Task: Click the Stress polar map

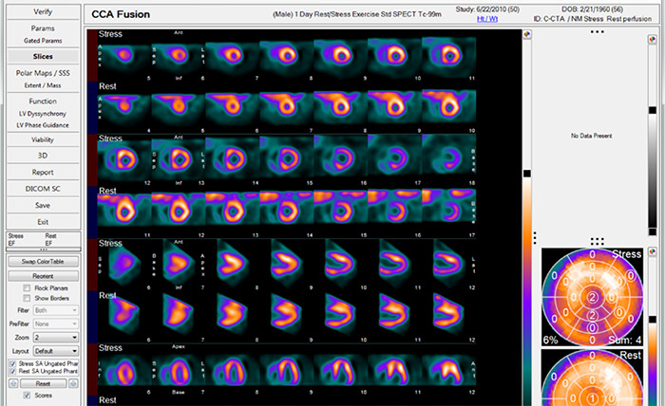Action: click(x=592, y=297)
